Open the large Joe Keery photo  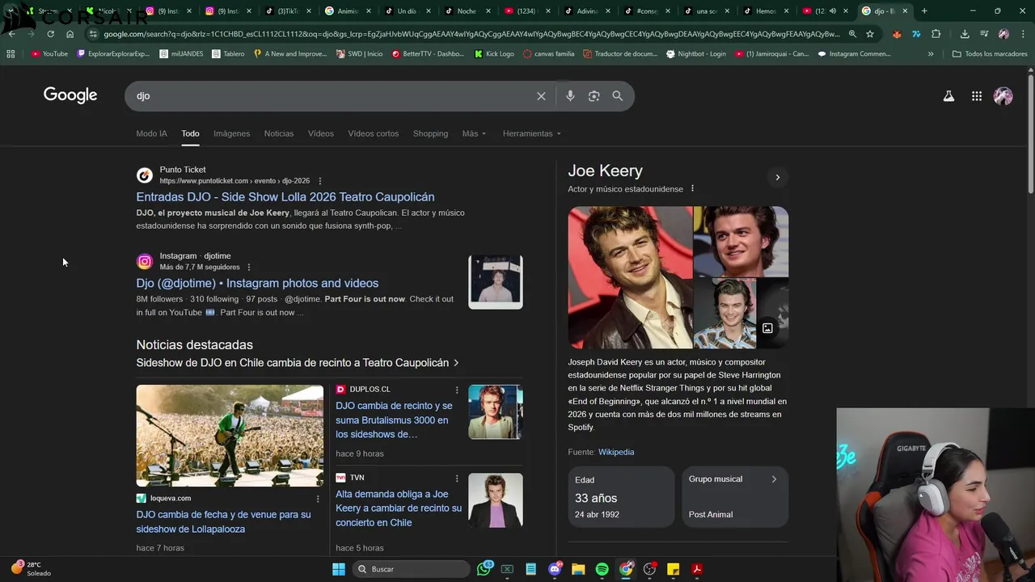[x=630, y=277]
